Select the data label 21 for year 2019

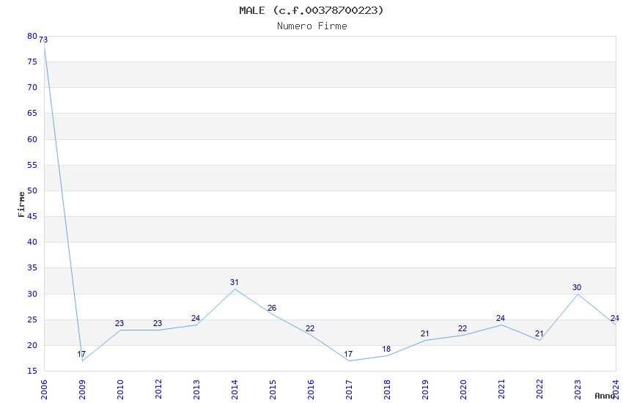pos(424,333)
